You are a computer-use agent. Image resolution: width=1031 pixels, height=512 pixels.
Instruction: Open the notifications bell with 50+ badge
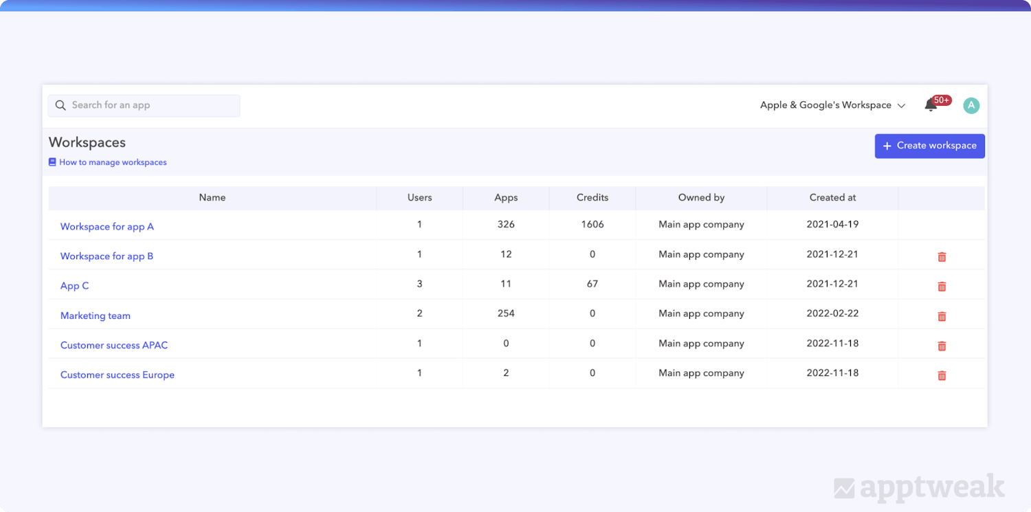931,105
